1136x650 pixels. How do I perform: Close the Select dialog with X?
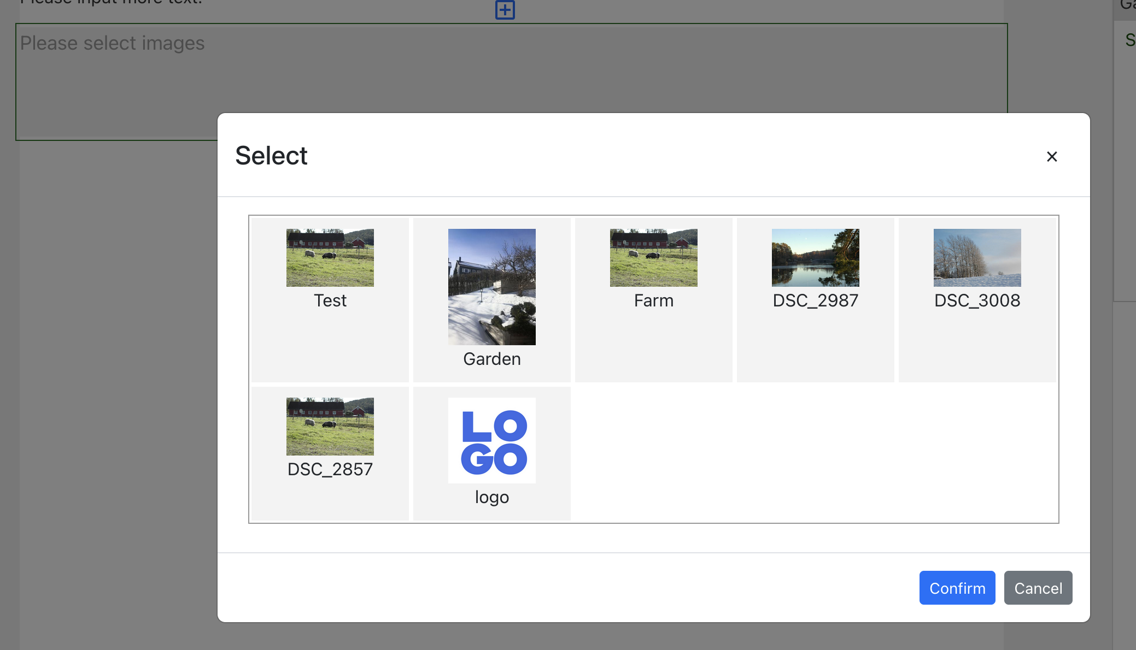[1051, 157]
